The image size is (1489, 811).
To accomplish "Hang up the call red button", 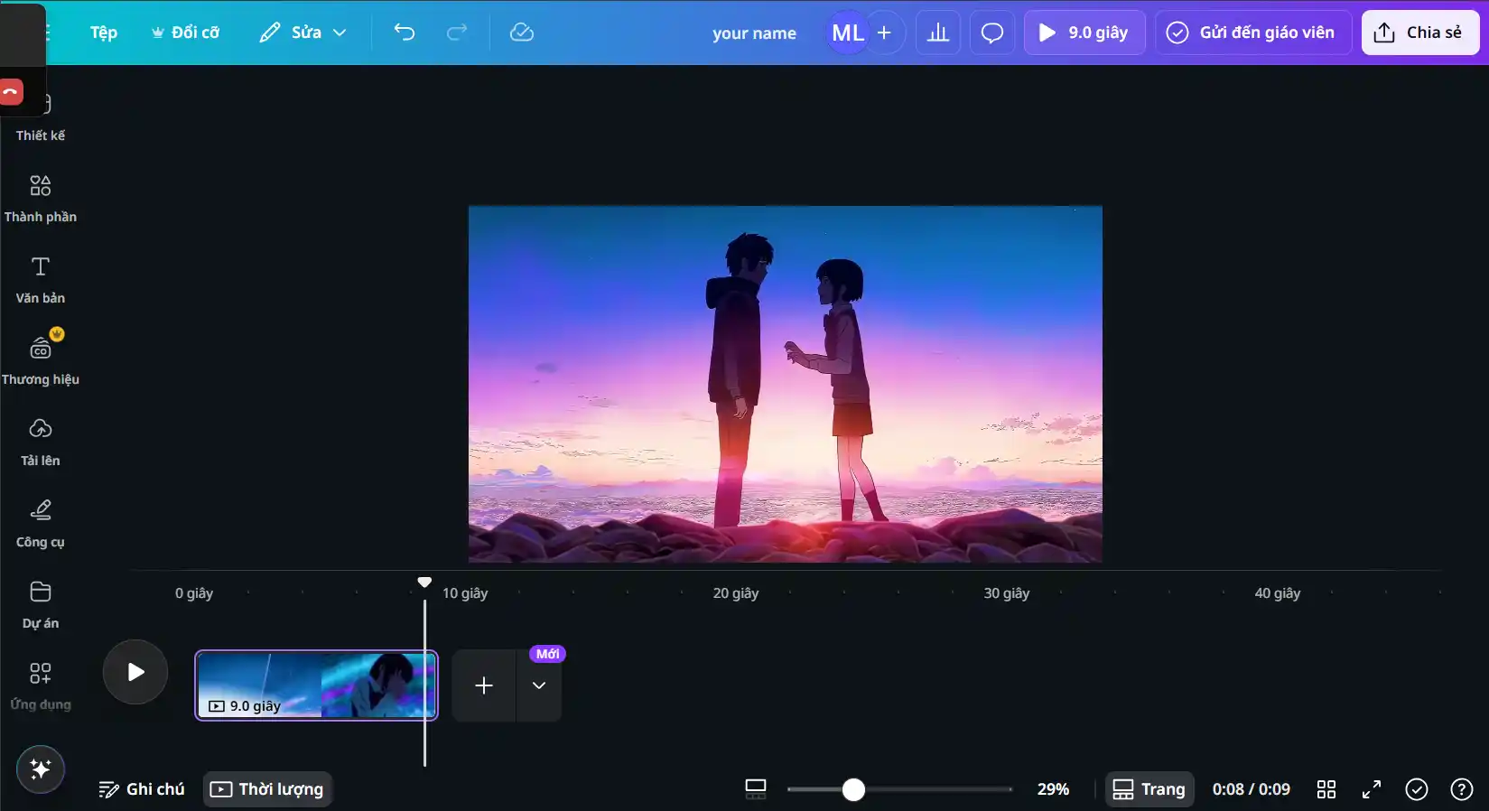I will (11, 92).
